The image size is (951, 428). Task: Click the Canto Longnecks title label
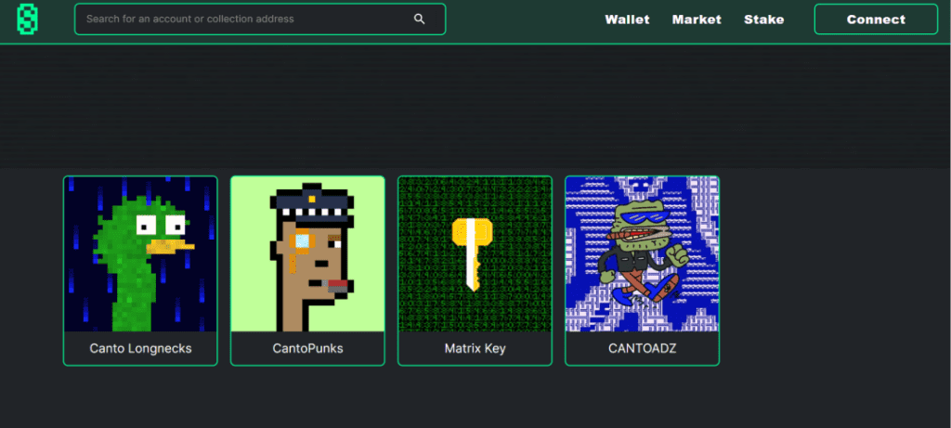point(141,348)
